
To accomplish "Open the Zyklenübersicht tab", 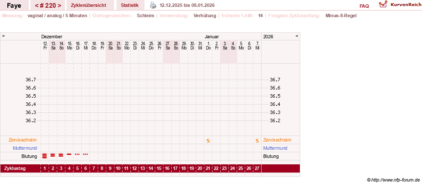I will [x=88, y=5].
